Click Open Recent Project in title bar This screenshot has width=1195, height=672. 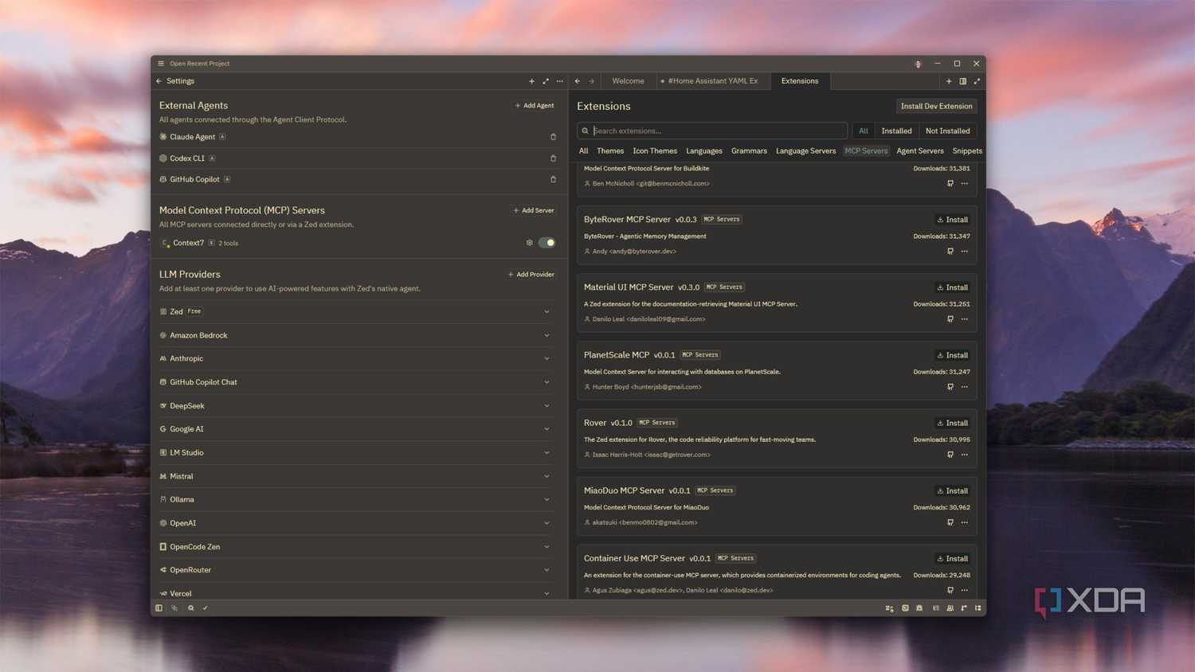[199, 64]
